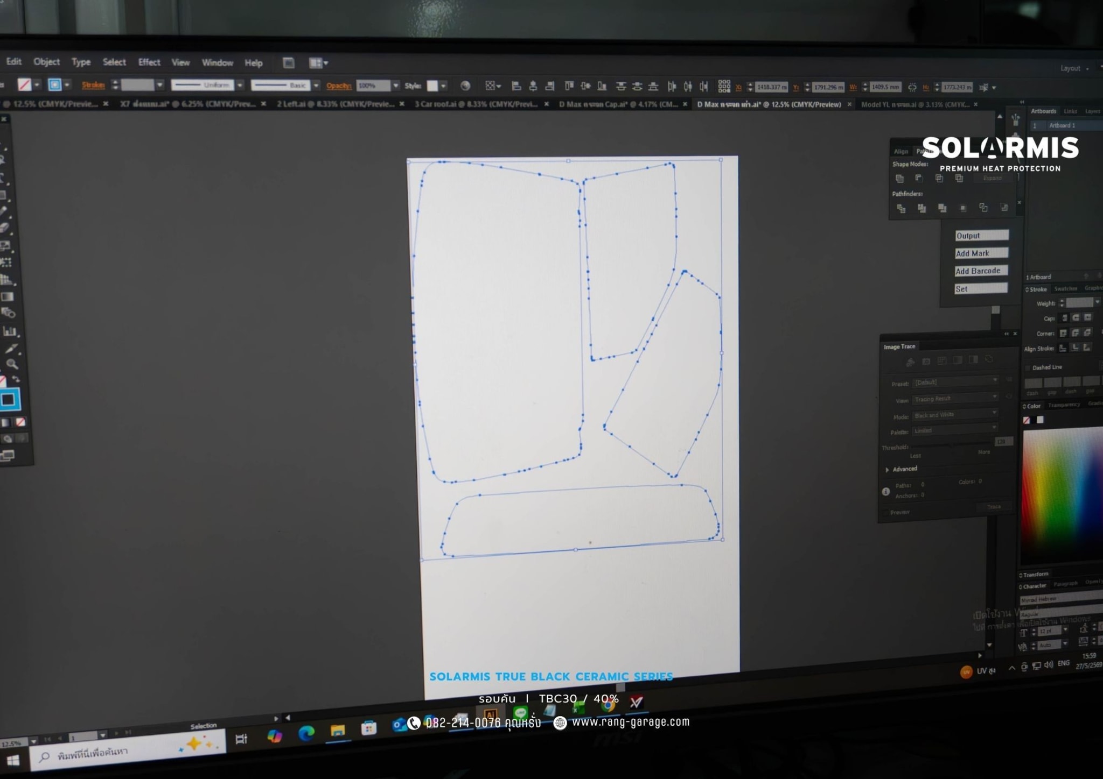The image size is (1103, 779).
Task: Open the Object menu
Action: [x=47, y=61]
